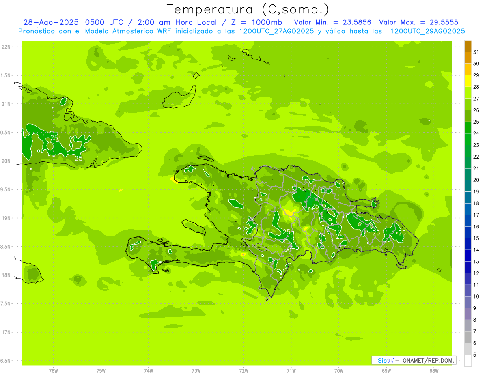Pick the green swatch between 26 and 27
The width and height of the screenshot is (487, 376).
click(x=468, y=104)
